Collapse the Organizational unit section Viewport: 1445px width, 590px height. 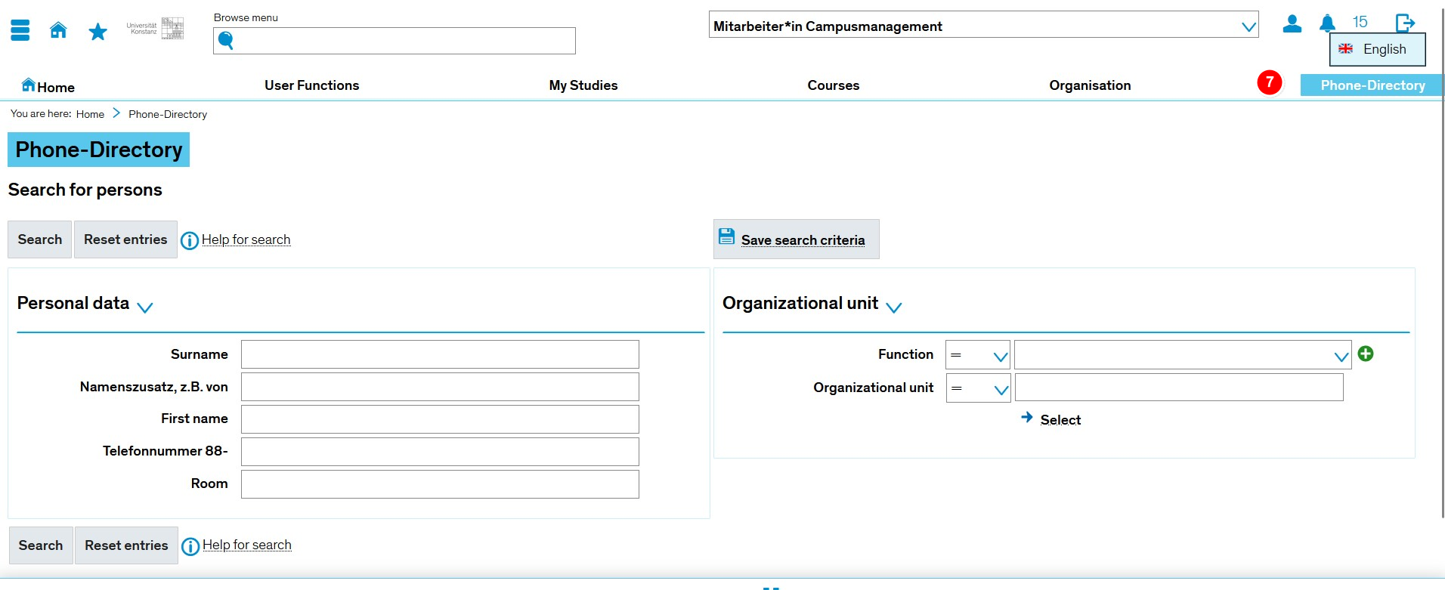(x=893, y=307)
